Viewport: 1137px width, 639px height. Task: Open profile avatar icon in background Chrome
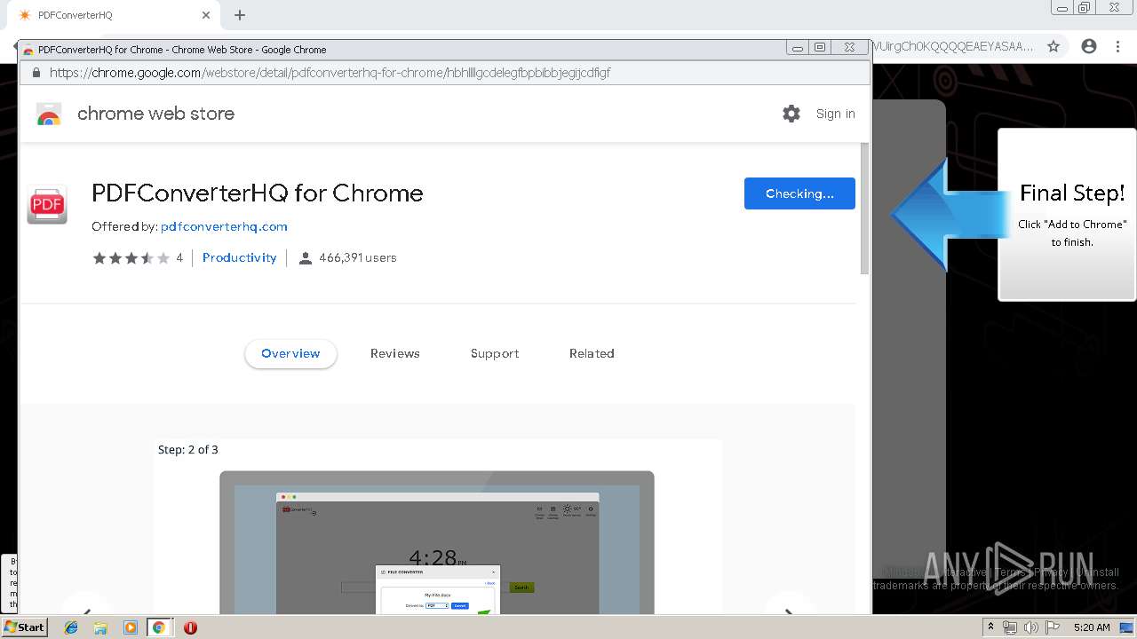click(x=1089, y=46)
